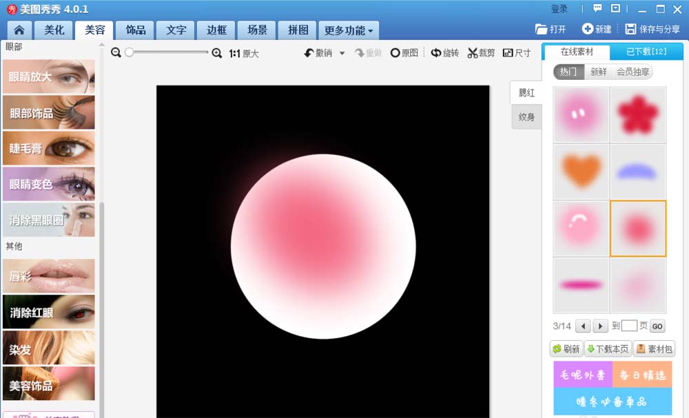Open the title bar dropdown menu icon

pos(615,8)
